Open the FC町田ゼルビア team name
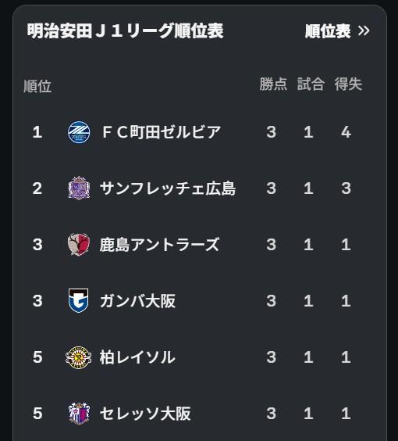 click(162, 132)
